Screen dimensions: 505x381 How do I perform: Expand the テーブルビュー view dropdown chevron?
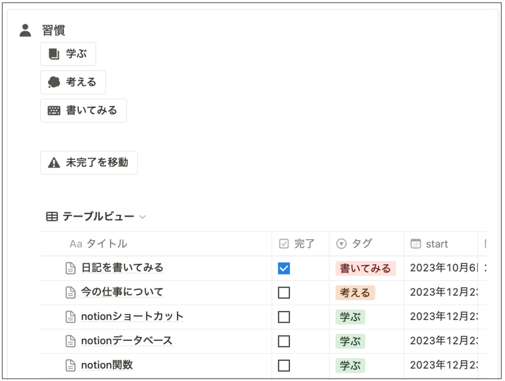click(143, 217)
